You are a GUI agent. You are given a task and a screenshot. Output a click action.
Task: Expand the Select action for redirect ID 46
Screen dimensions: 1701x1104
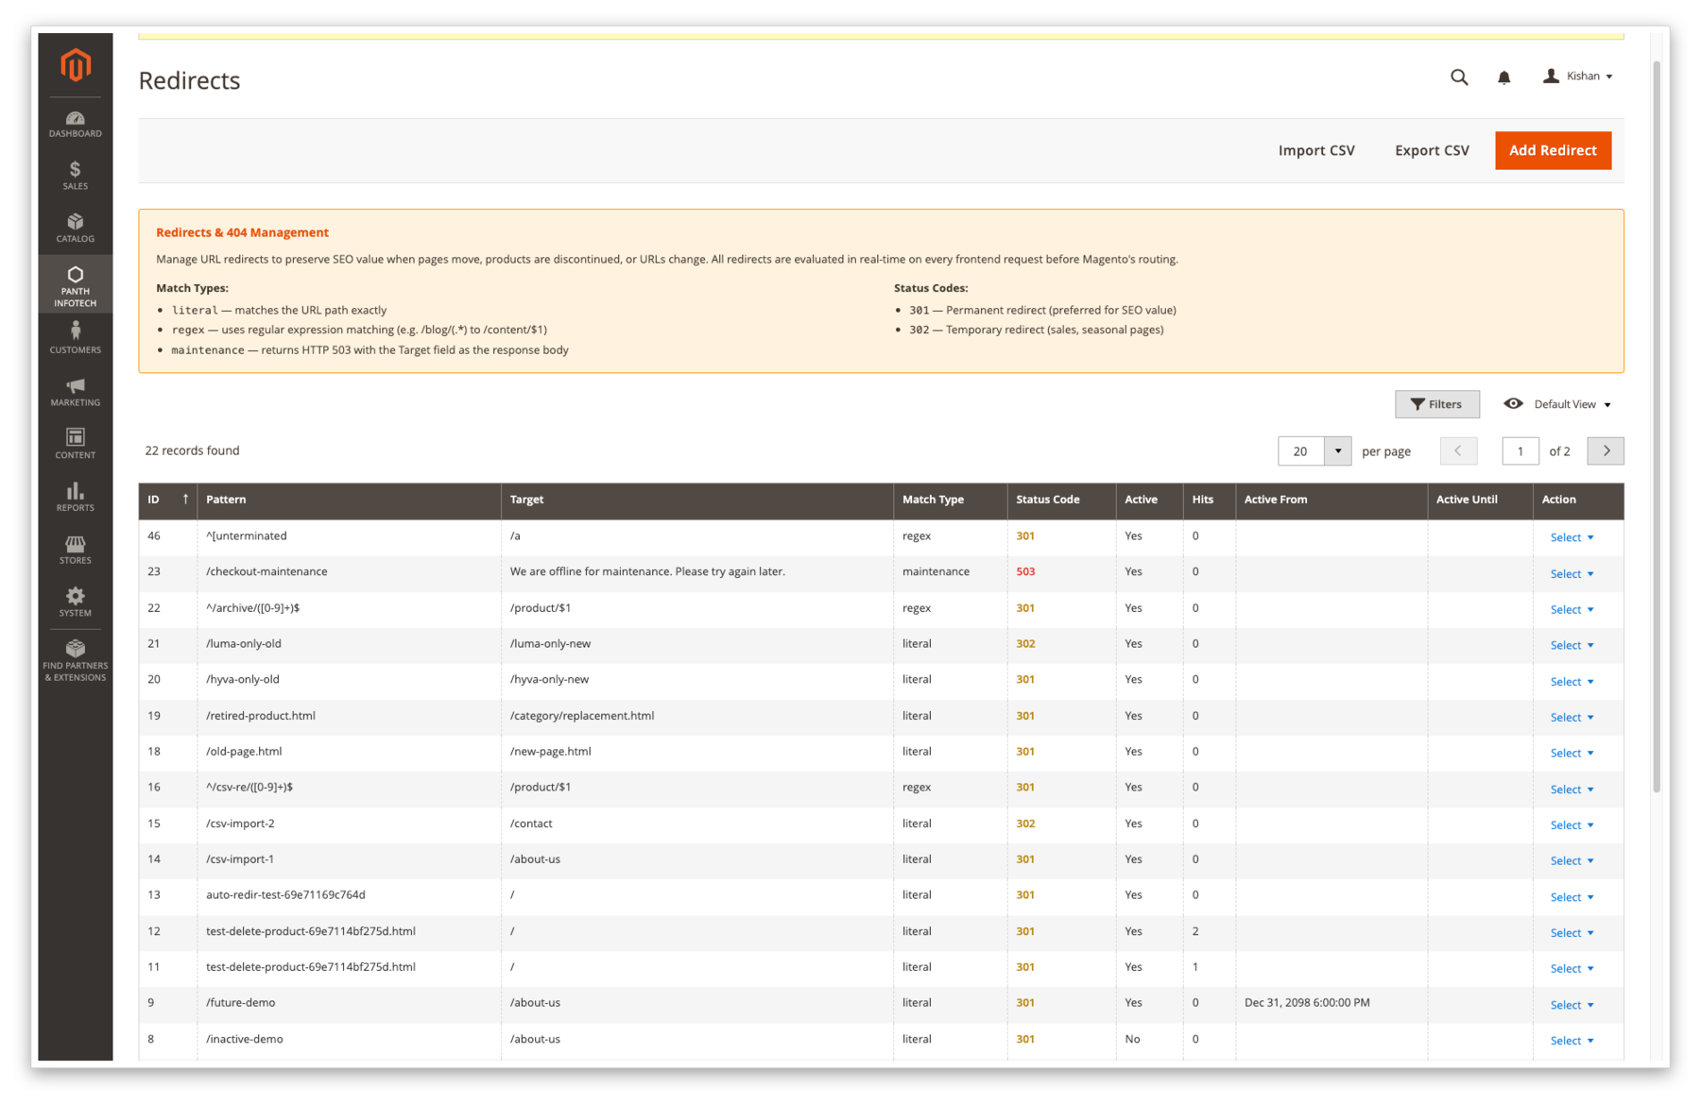(x=1570, y=537)
